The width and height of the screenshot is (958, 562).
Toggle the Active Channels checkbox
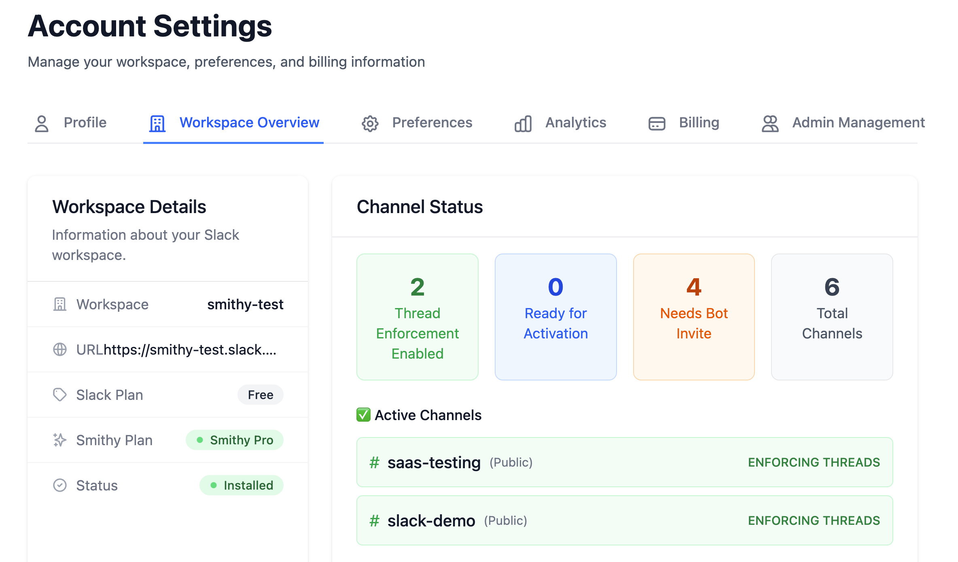363,414
